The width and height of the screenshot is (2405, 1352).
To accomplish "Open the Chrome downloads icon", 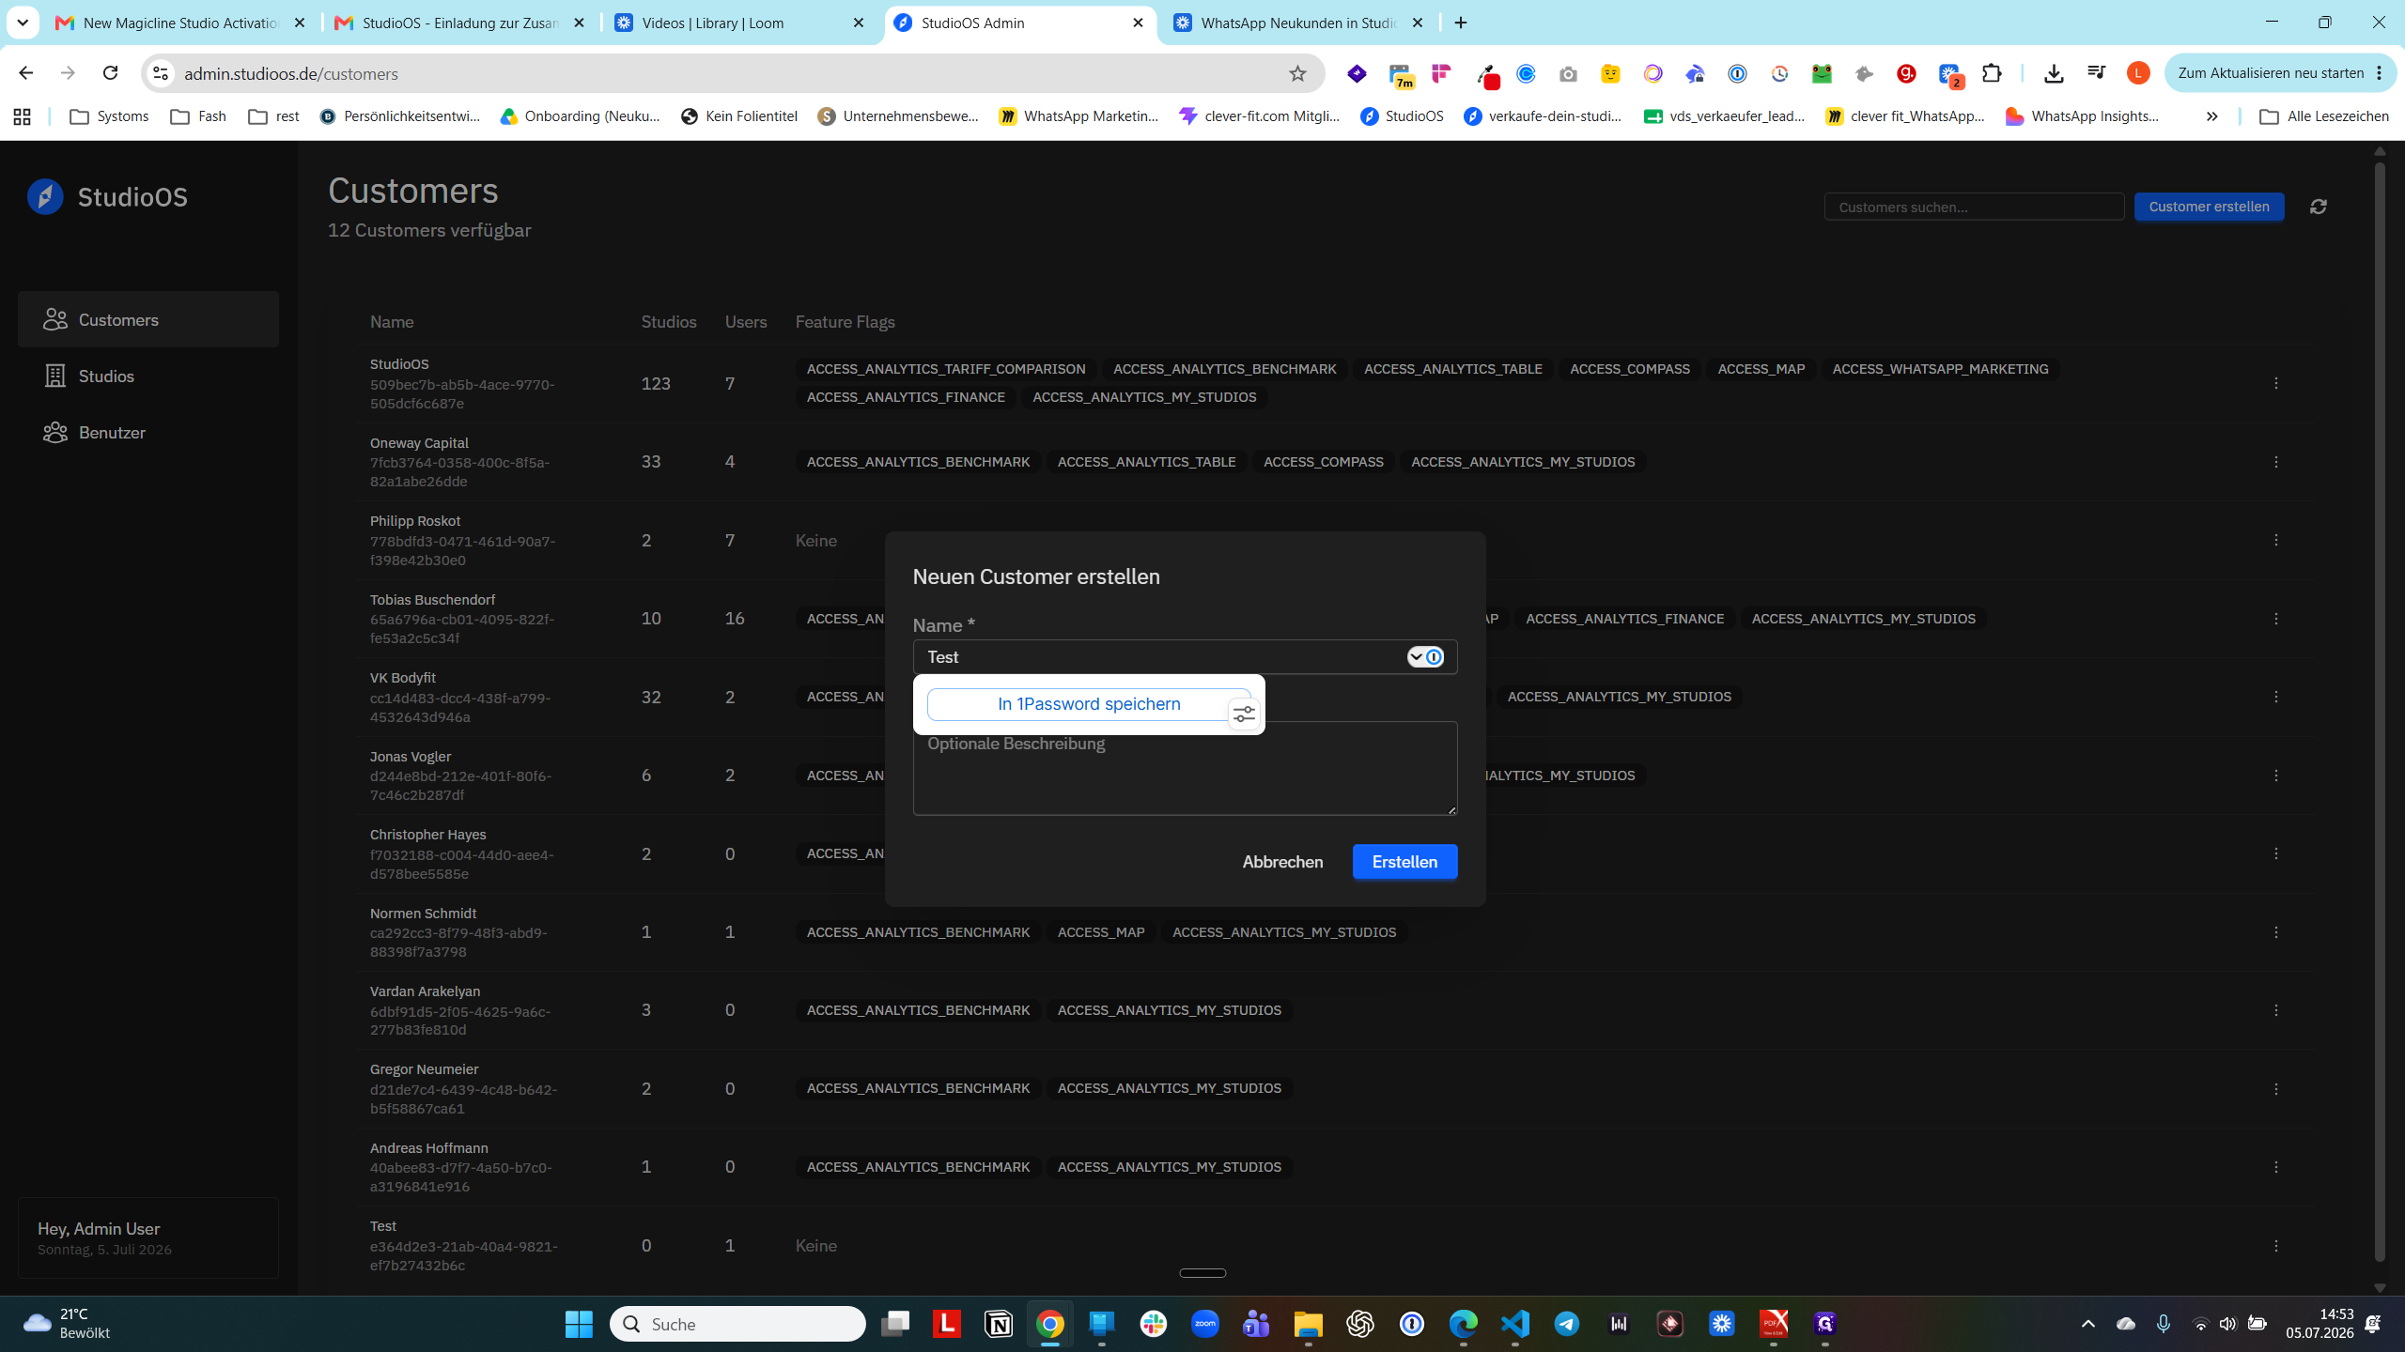I will pyautogui.click(x=2054, y=73).
